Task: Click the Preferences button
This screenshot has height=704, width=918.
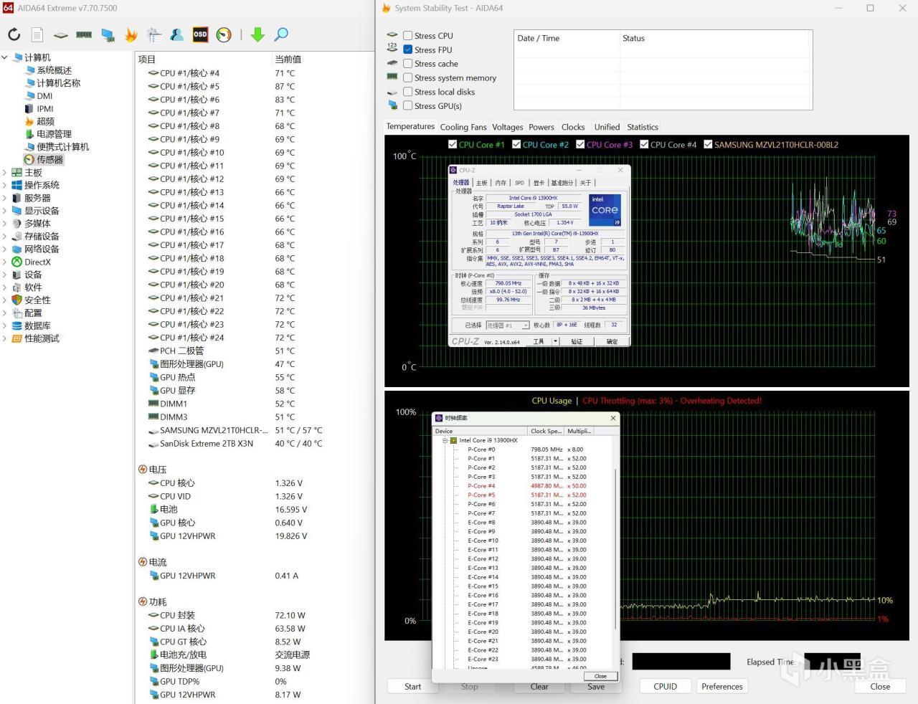Action: [x=721, y=686]
